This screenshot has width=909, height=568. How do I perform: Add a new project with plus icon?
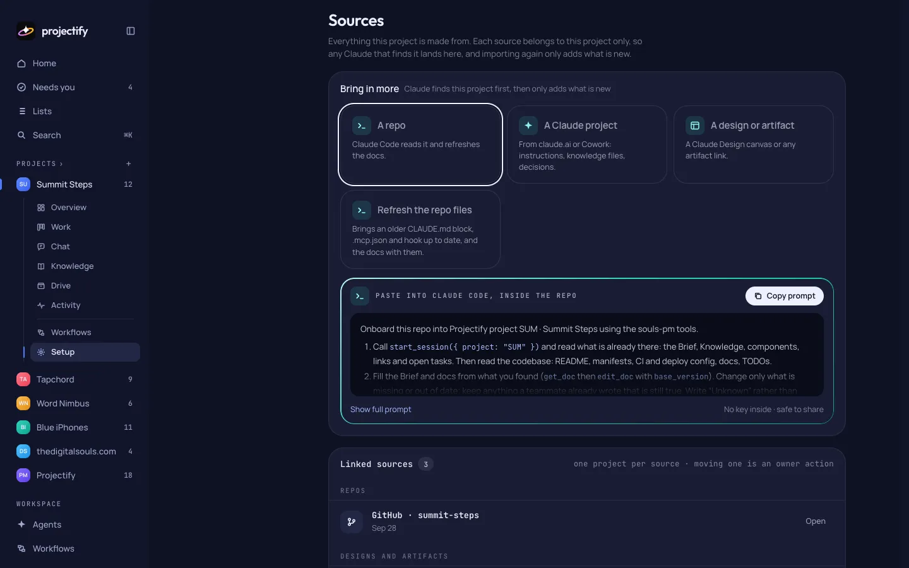pyautogui.click(x=129, y=163)
